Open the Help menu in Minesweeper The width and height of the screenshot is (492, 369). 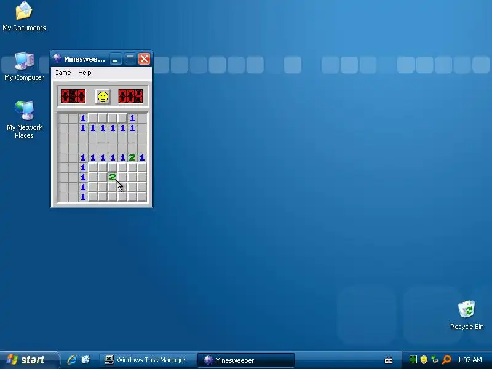(x=85, y=73)
